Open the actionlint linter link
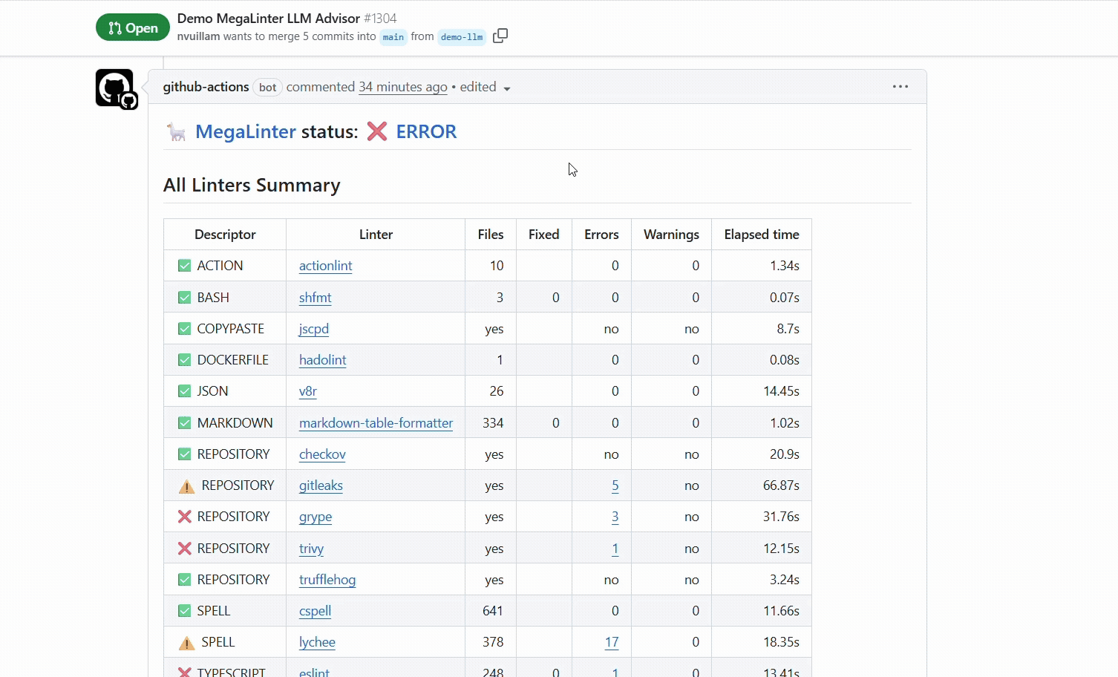Image resolution: width=1118 pixels, height=677 pixels. click(x=325, y=266)
